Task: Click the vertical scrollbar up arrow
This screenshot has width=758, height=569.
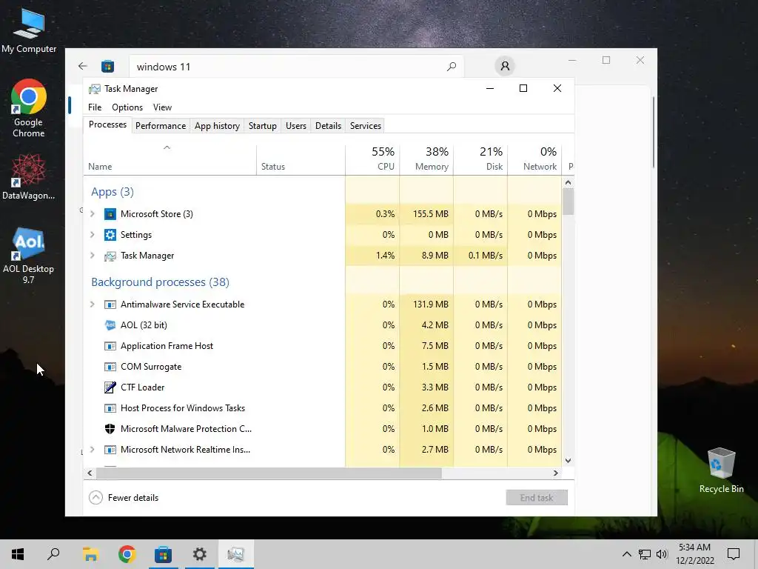Action: click(x=568, y=182)
